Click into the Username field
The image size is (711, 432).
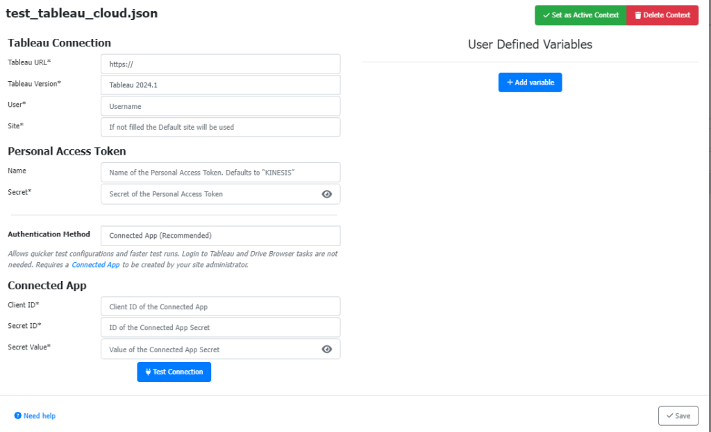point(220,106)
